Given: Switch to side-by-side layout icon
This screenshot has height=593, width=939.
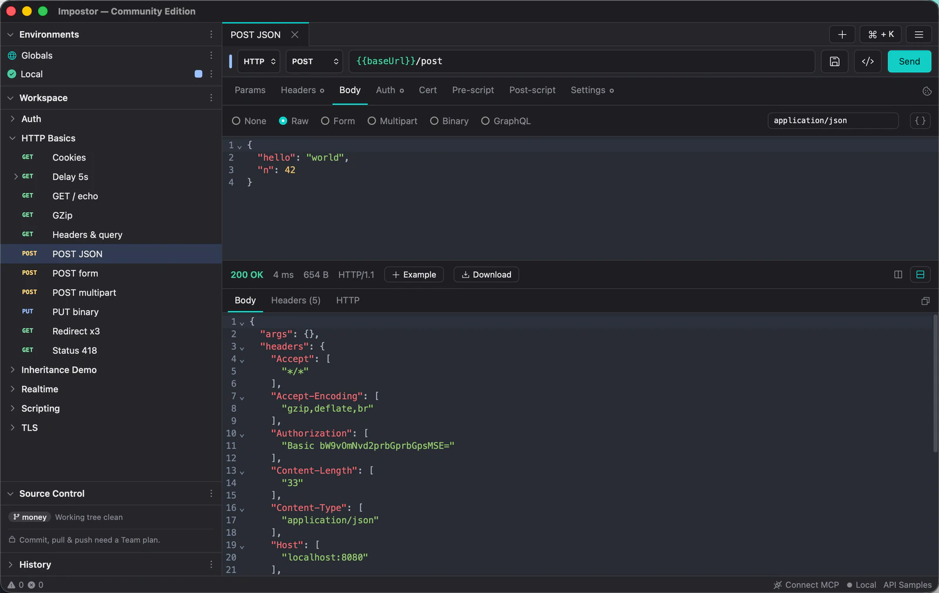Looking at the screenshot, I should pyautogui.click(x=898, y=274).
